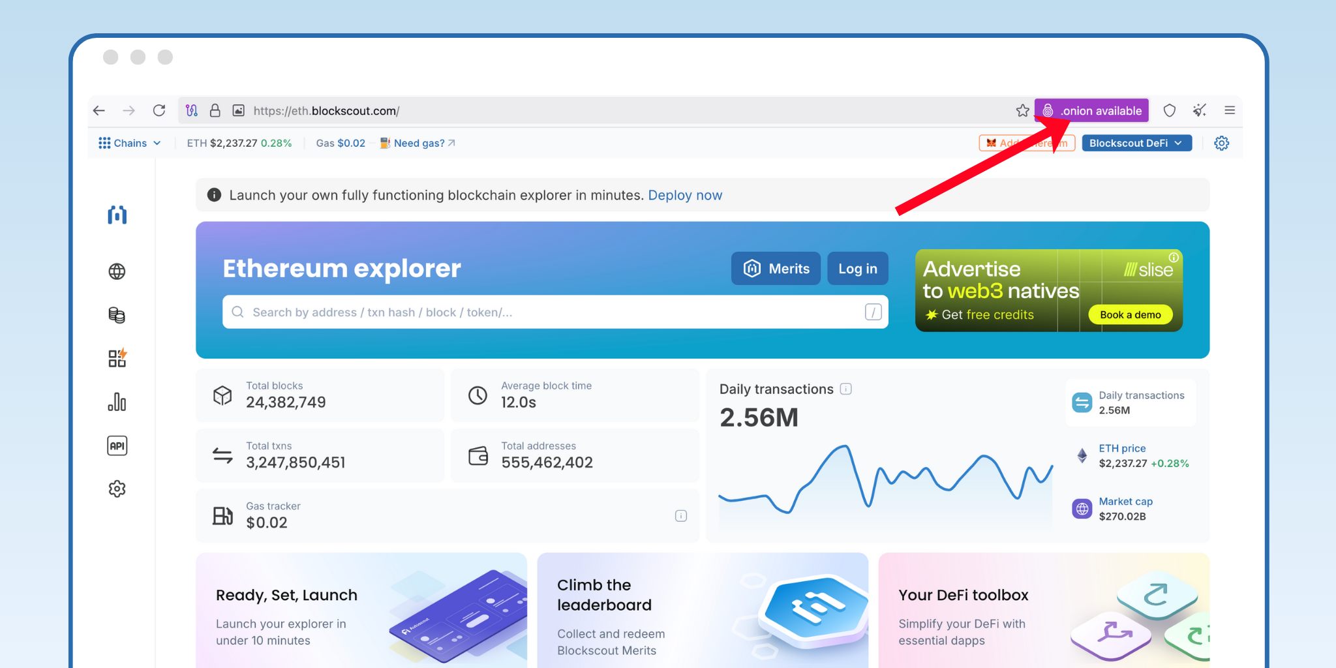Open the API sidebar icon

pyautogui.click(x=117, y=446)
